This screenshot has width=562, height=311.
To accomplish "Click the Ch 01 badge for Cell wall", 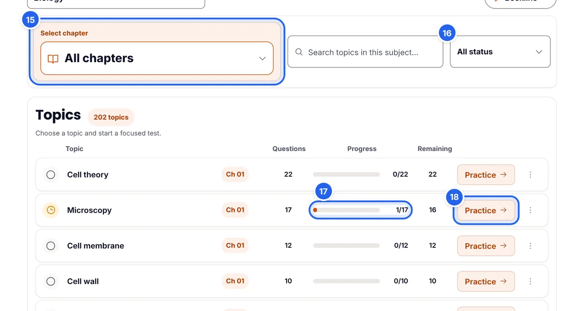I will tap(235, 281).
